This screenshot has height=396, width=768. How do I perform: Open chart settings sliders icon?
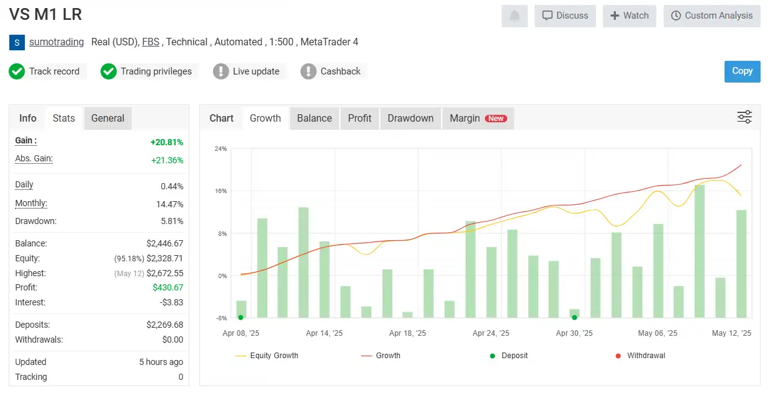click(744, 117)
